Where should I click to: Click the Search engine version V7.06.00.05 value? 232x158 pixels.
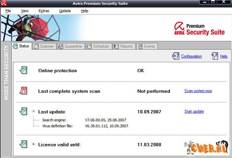(106, 120)
